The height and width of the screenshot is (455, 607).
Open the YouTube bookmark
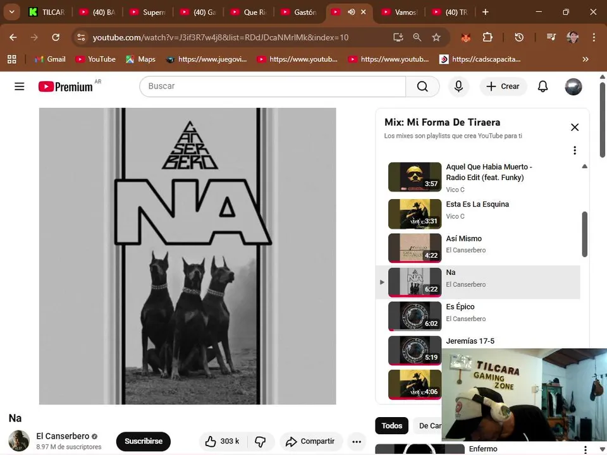pyautogui.click(x=95, y=59)
